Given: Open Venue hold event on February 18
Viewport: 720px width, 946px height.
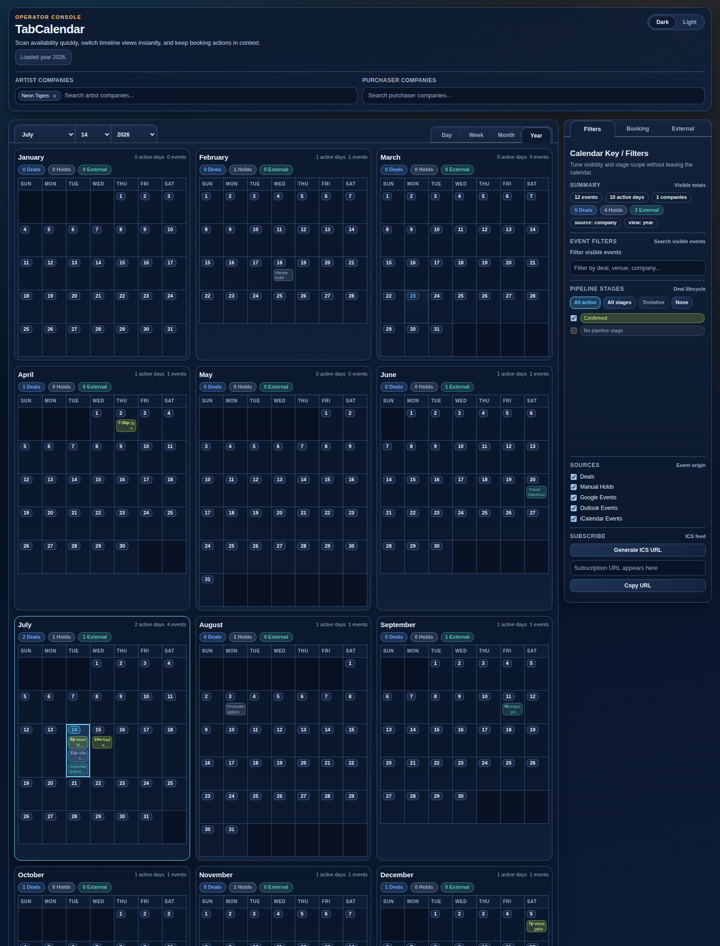Looking at the screenshot, I should click(283, 275).
